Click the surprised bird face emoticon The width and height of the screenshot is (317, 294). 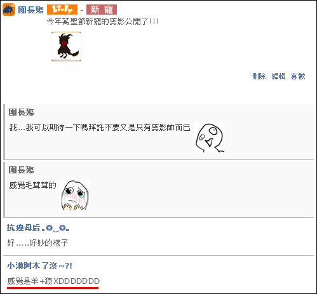[209, 137]
